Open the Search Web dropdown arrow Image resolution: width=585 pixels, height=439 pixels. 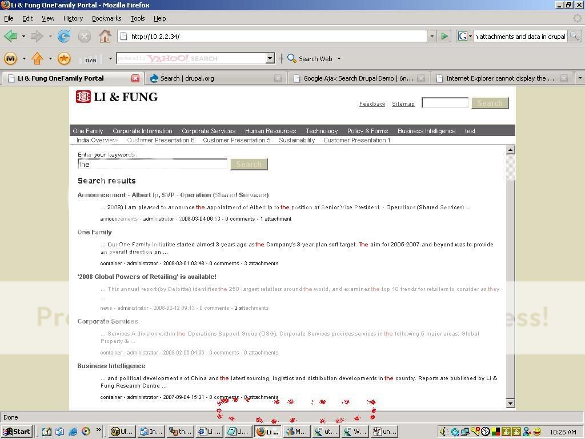[x=339, y=58]
